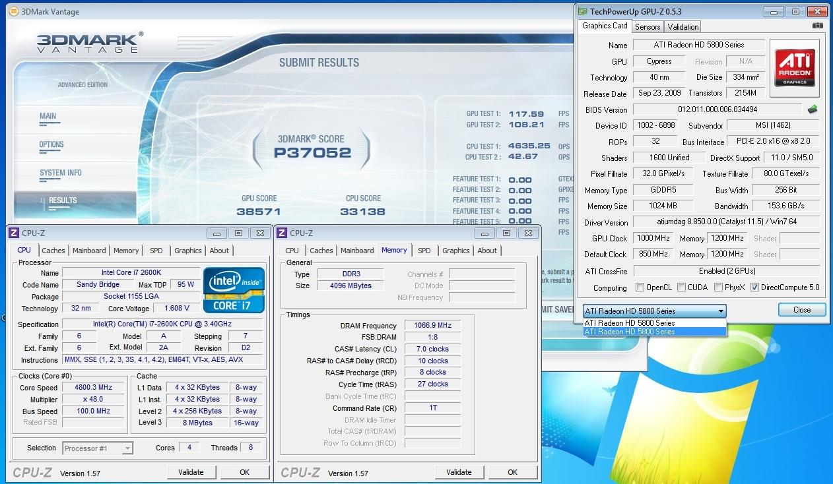Click the P37052 3DMark score
The image size is (833, 484).
312,153
